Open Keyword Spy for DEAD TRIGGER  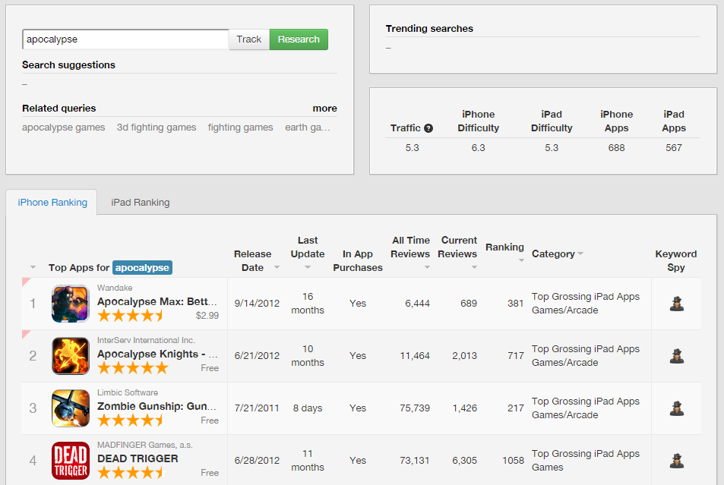click(x=676, y=461)
